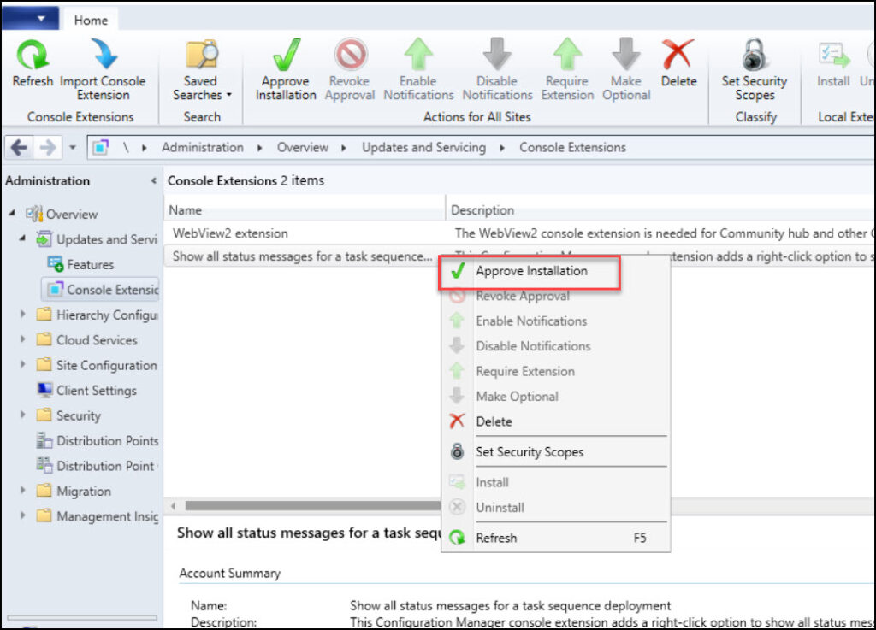The width and height of the screenshot is (876, 630).
Task: Click the Overview tree node icon
Action: tap(34, 214)
